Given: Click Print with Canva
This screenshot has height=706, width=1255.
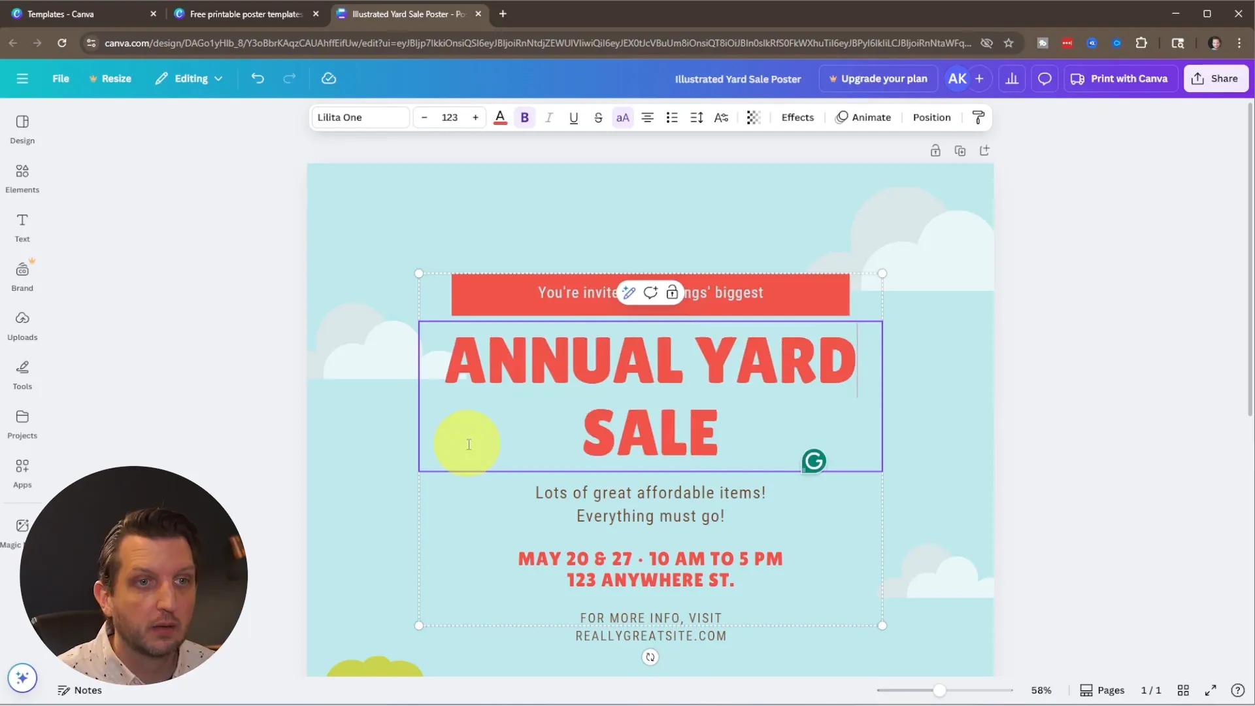Looking at the screenshot, I should [1120, 78].
